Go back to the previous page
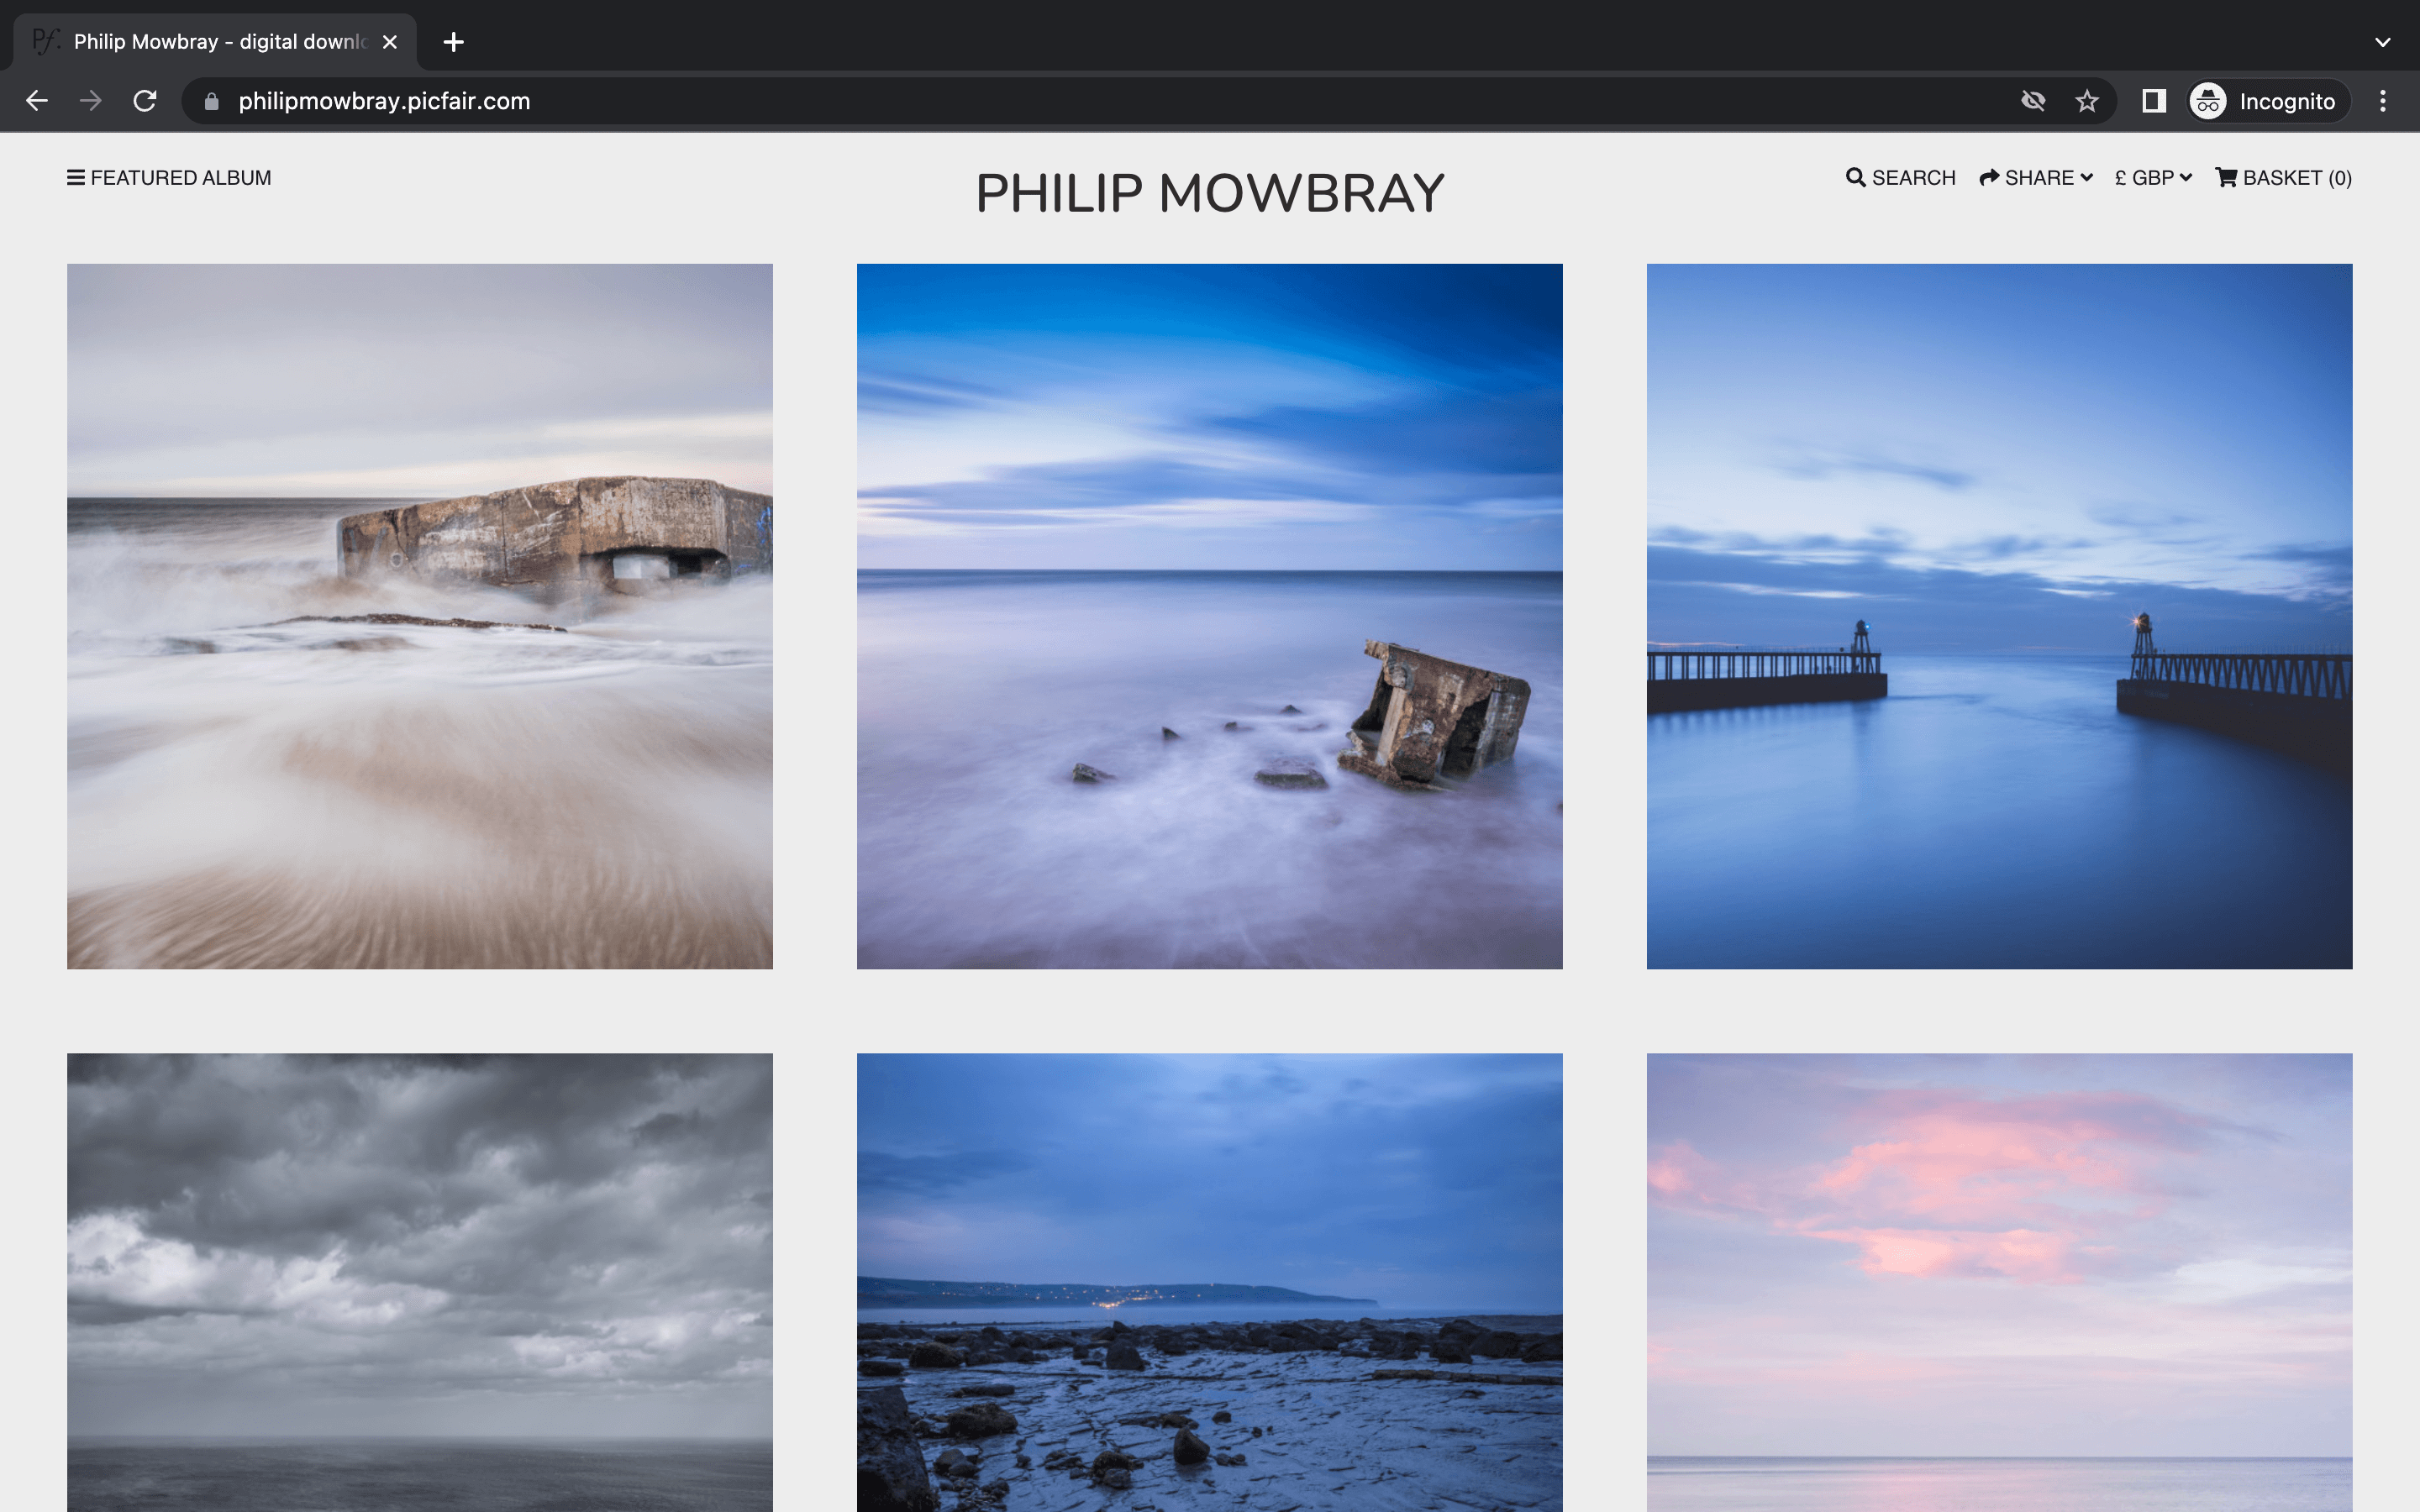The height and width of the screenshot is (1512, 2420). click(x=37, y=101)
